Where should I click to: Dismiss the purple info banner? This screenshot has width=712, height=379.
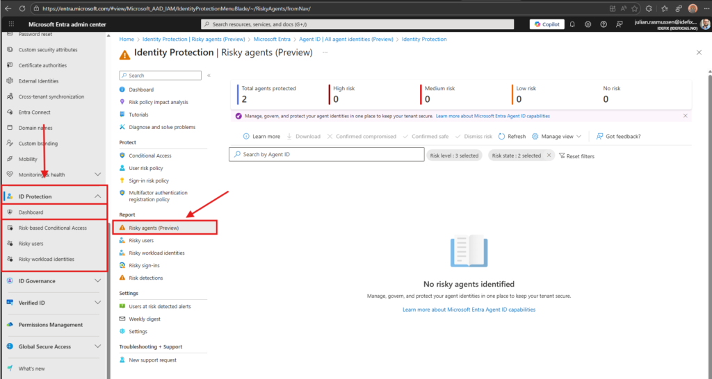point(686,116)
